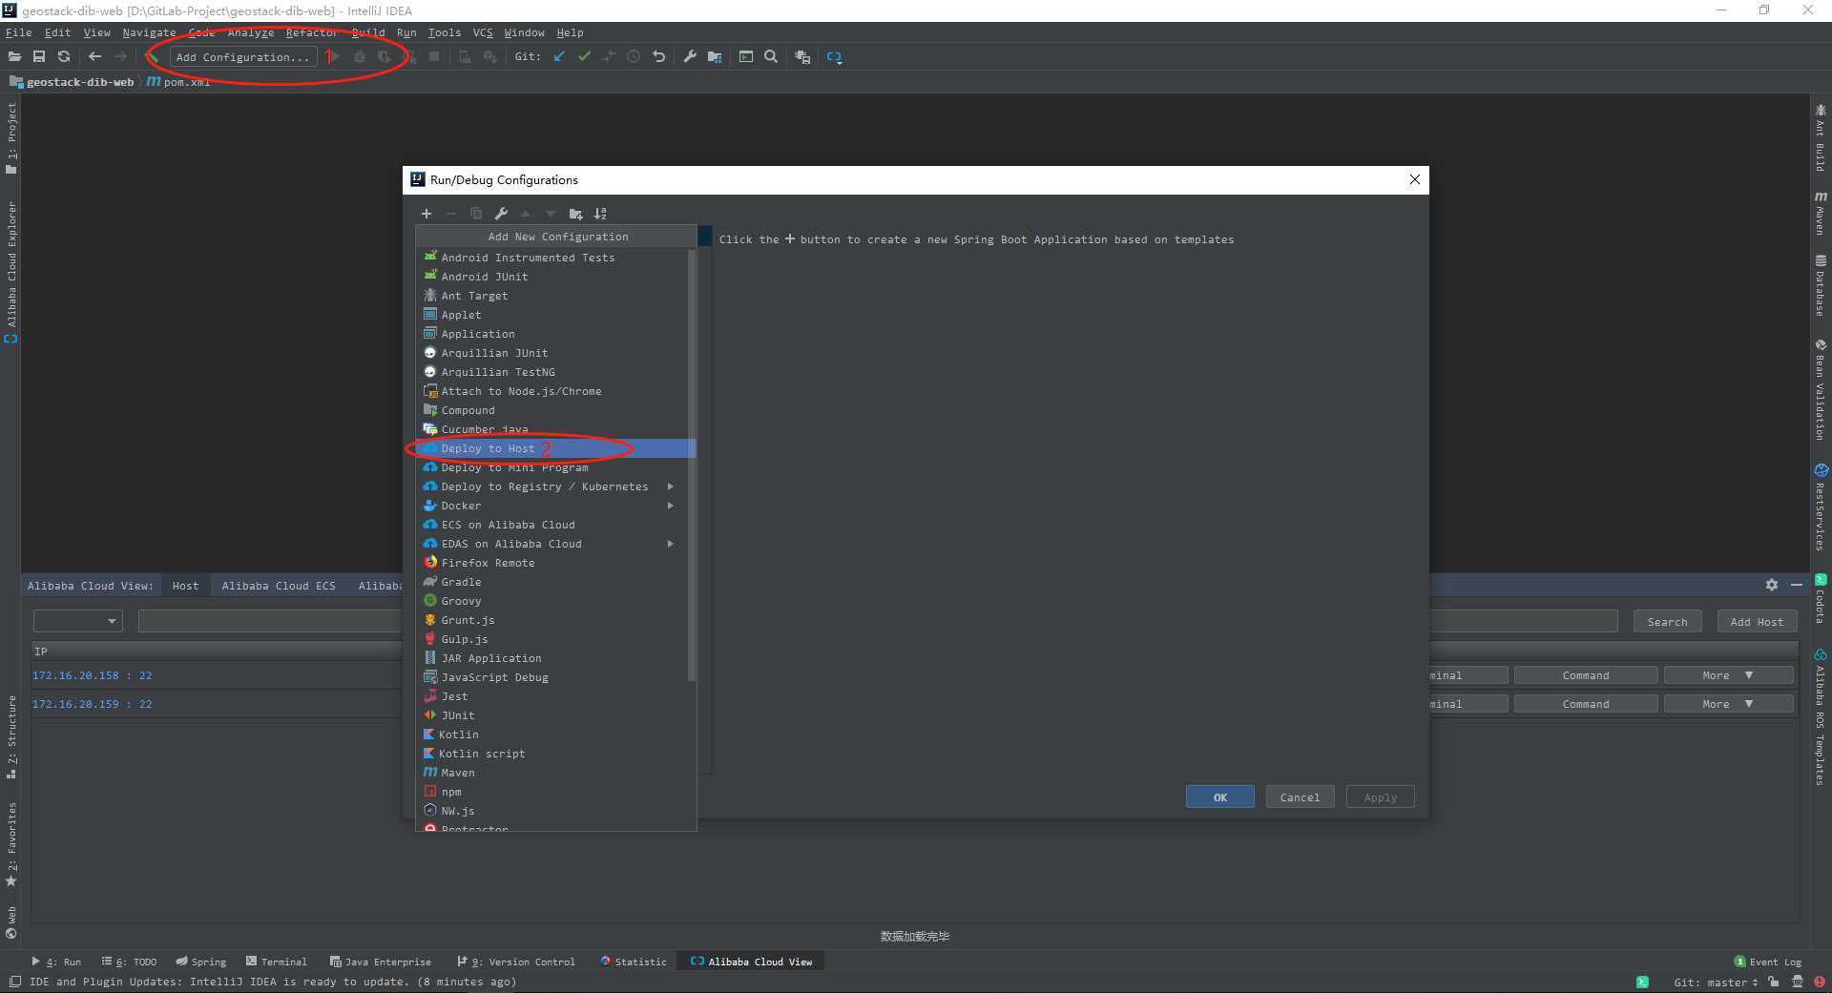
Task: Click Cancel in Run/Debug Configurations dialog
Action: point(1300,796)
